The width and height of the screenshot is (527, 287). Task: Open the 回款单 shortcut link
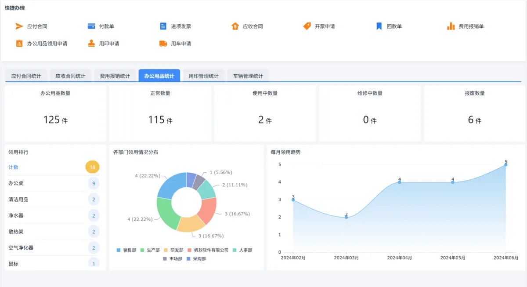tap(394, 26)
